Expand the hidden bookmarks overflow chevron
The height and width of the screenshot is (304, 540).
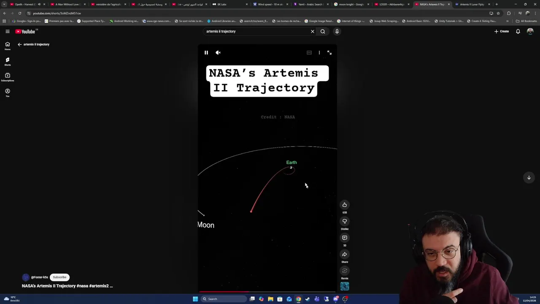pos(508,21)
